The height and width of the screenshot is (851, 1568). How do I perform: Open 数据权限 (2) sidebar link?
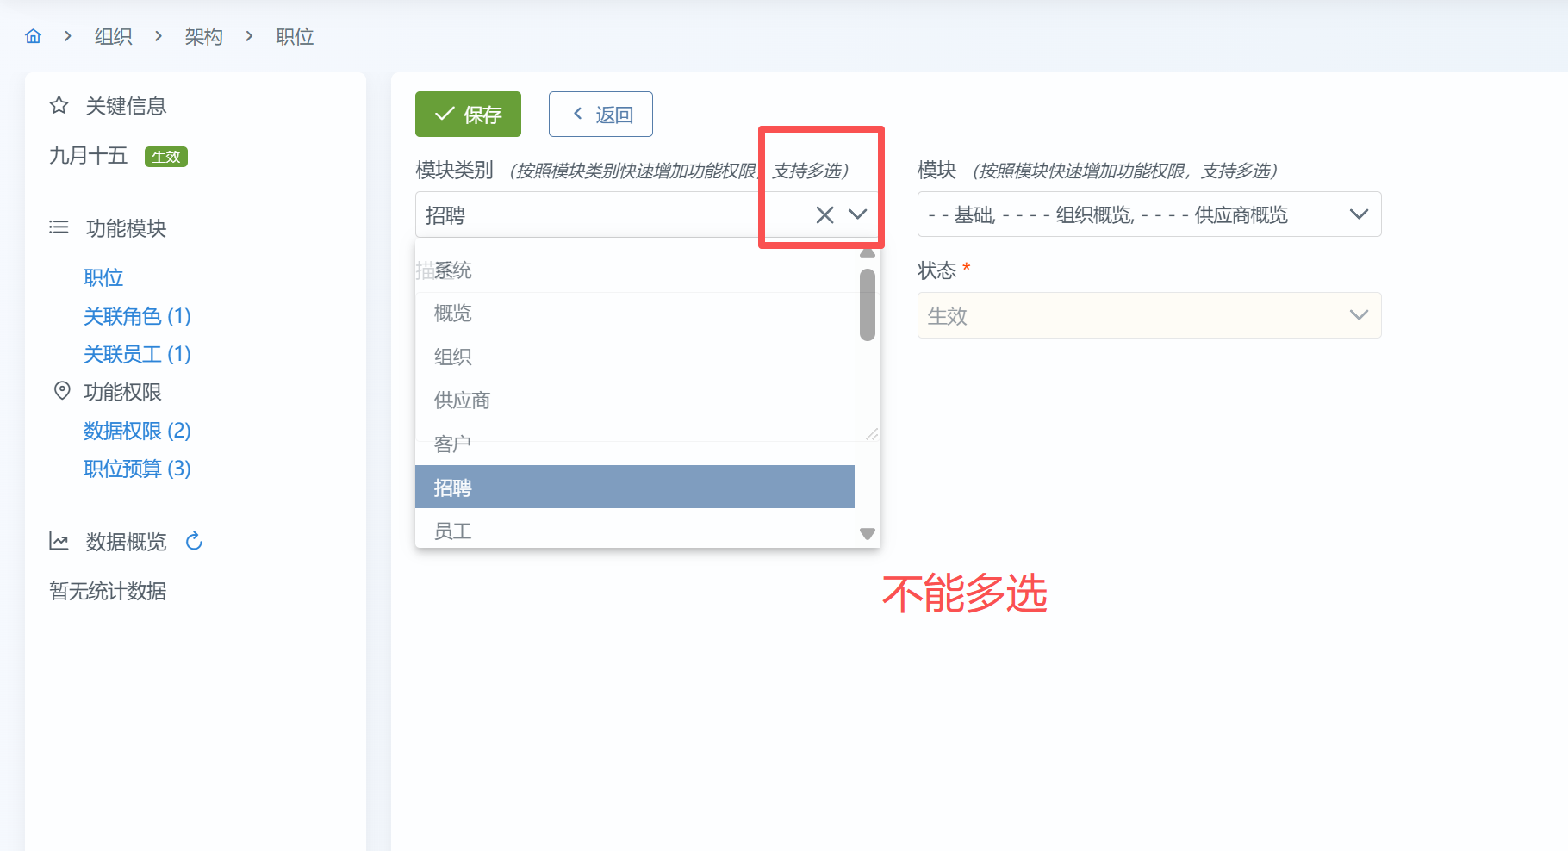pos(137,431)
